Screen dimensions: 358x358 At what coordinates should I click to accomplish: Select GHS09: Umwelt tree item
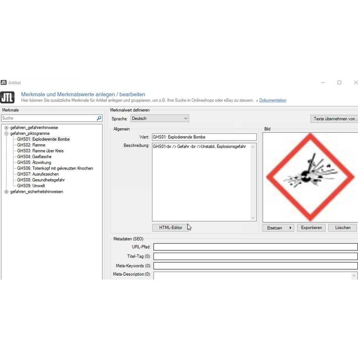(x=31, y=186)
